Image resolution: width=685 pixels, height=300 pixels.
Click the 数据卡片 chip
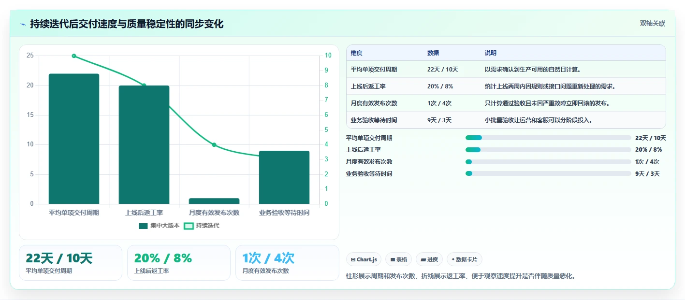pyautogui.click(x=464, y=259)
